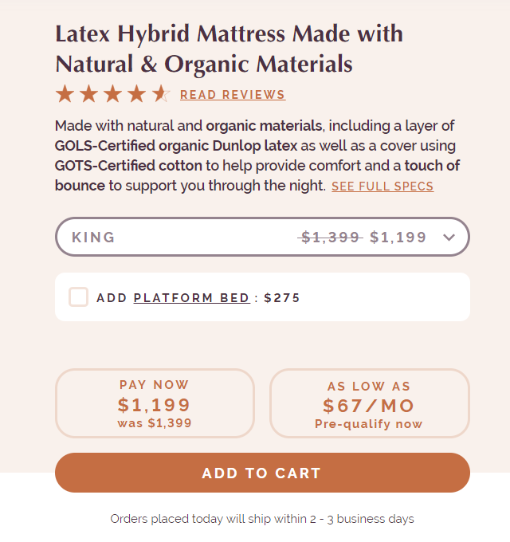Click the shipping time notice text
This screenshot has height=542, width=510.
tap(262, 519)
